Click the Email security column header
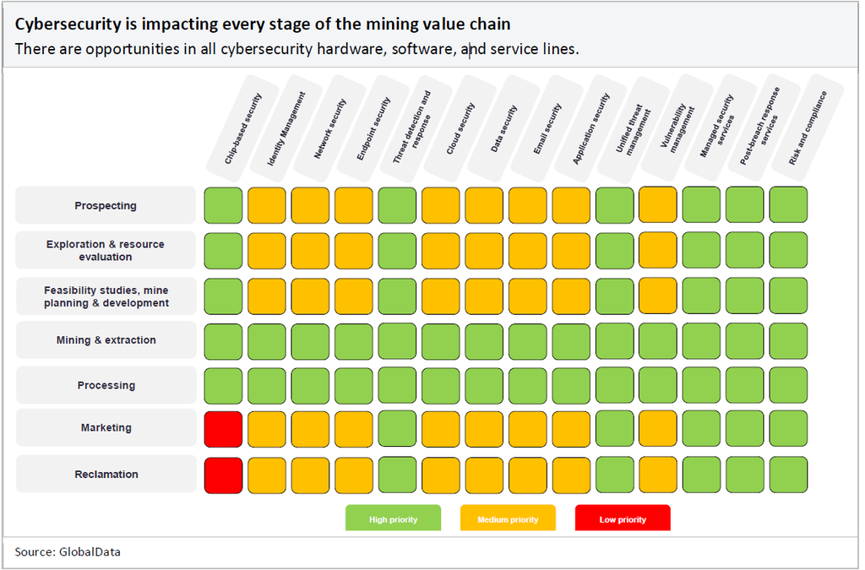Screen dimensions: 865x570 [547, 128]
